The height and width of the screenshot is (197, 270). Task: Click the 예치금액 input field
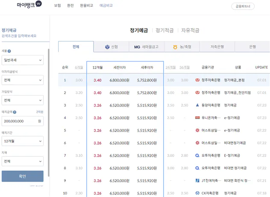pyautogui.click(x=23, y=121)
